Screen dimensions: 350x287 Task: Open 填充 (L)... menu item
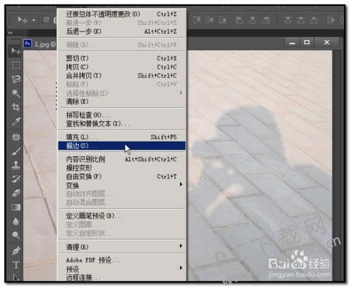coord(122,137)
